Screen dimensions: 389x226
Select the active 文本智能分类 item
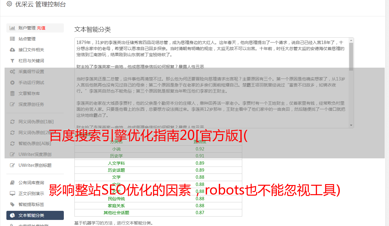click(35, 215)
